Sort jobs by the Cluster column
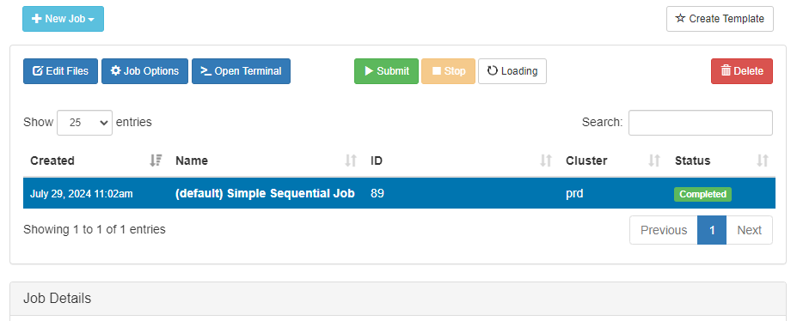The width and height of the screenshot is (797, 321). click(614, 160)
